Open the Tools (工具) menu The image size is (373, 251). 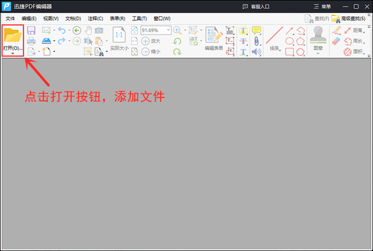(x=139, y=19)
